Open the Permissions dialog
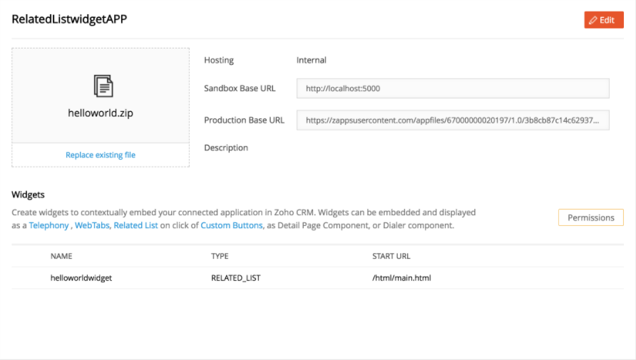The width and height of the screenshot is (636, 360). click(x=590, y=217)
